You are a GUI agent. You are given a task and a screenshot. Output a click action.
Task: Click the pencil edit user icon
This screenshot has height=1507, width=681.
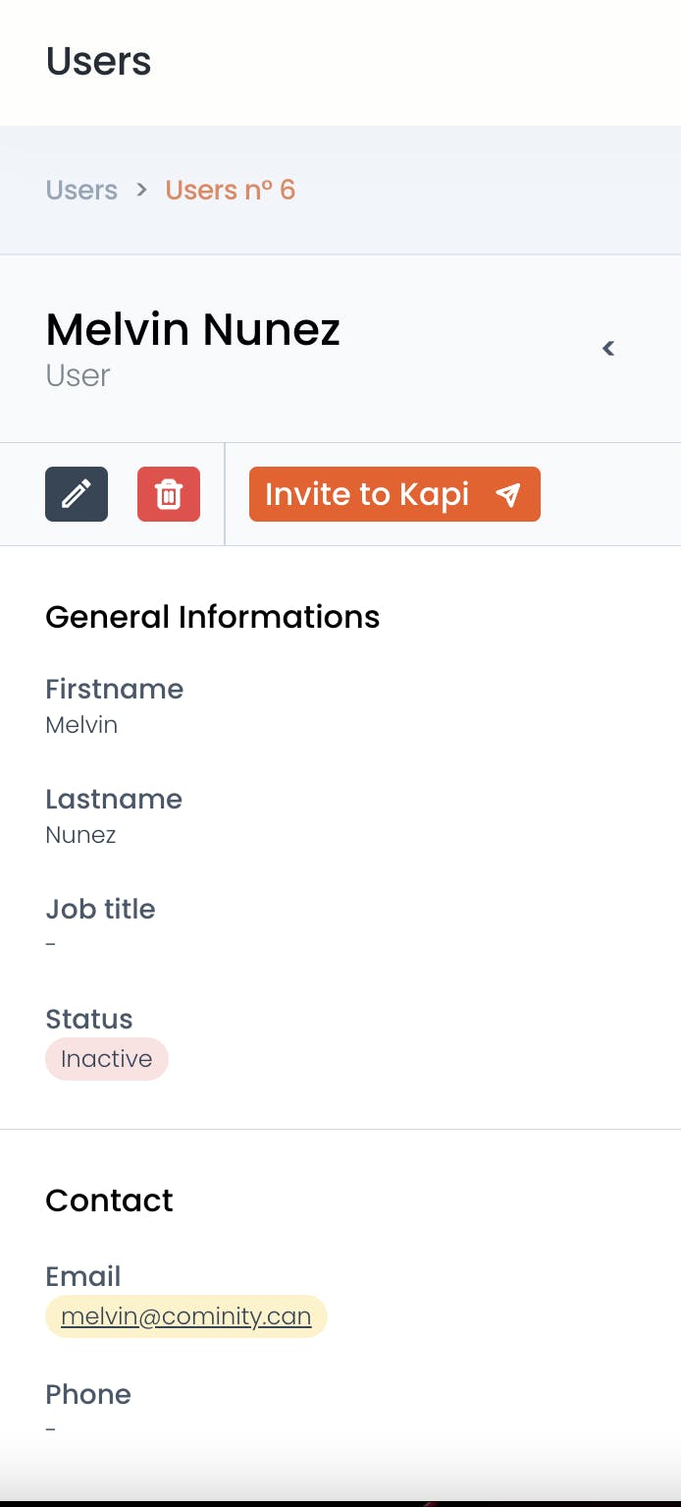pyautogui.click(x=77, y=494)
